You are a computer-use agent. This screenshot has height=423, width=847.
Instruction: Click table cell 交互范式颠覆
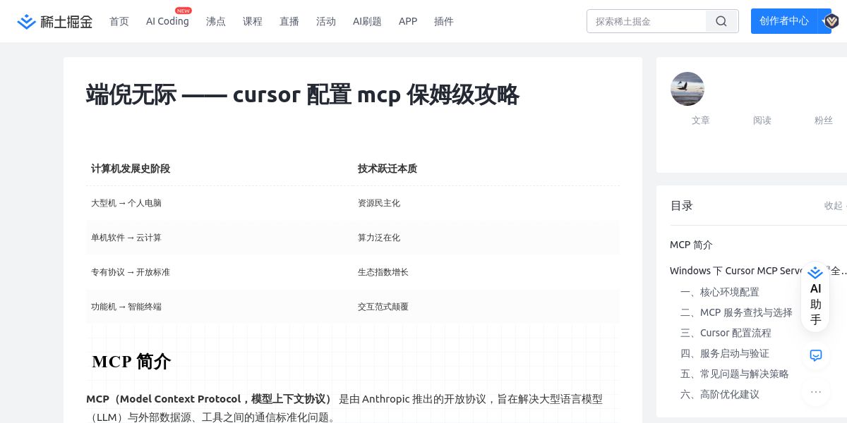(x=383, y=307)
